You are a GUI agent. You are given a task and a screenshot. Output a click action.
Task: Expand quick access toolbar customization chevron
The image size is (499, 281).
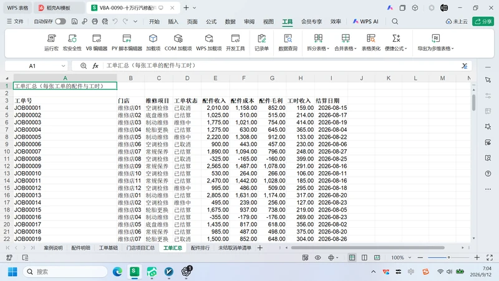pyautogui.click(x=135, y=21)
